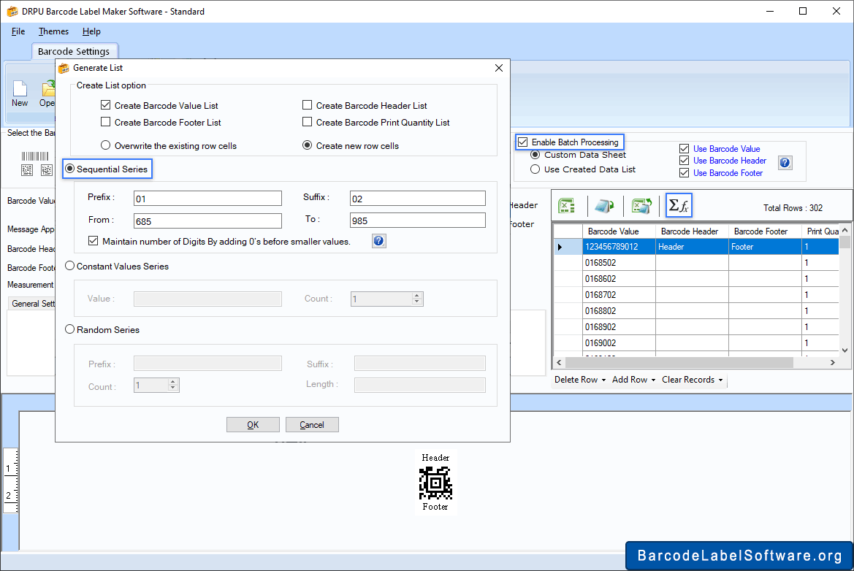The width and height of the screenshot is (854, 571).
Task: Open the Help menu
Action: point(91,31)
